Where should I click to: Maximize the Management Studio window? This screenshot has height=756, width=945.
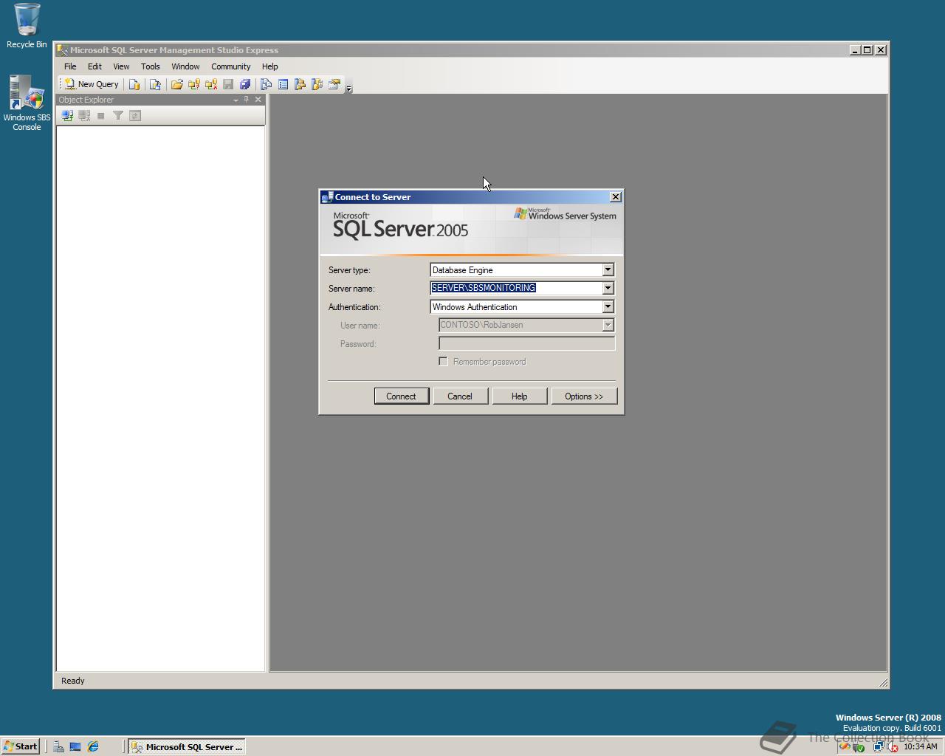[867, 50]
